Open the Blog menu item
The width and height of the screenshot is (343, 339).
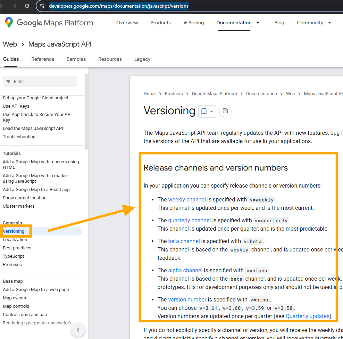pyautogui.click(x=279, y=23)
